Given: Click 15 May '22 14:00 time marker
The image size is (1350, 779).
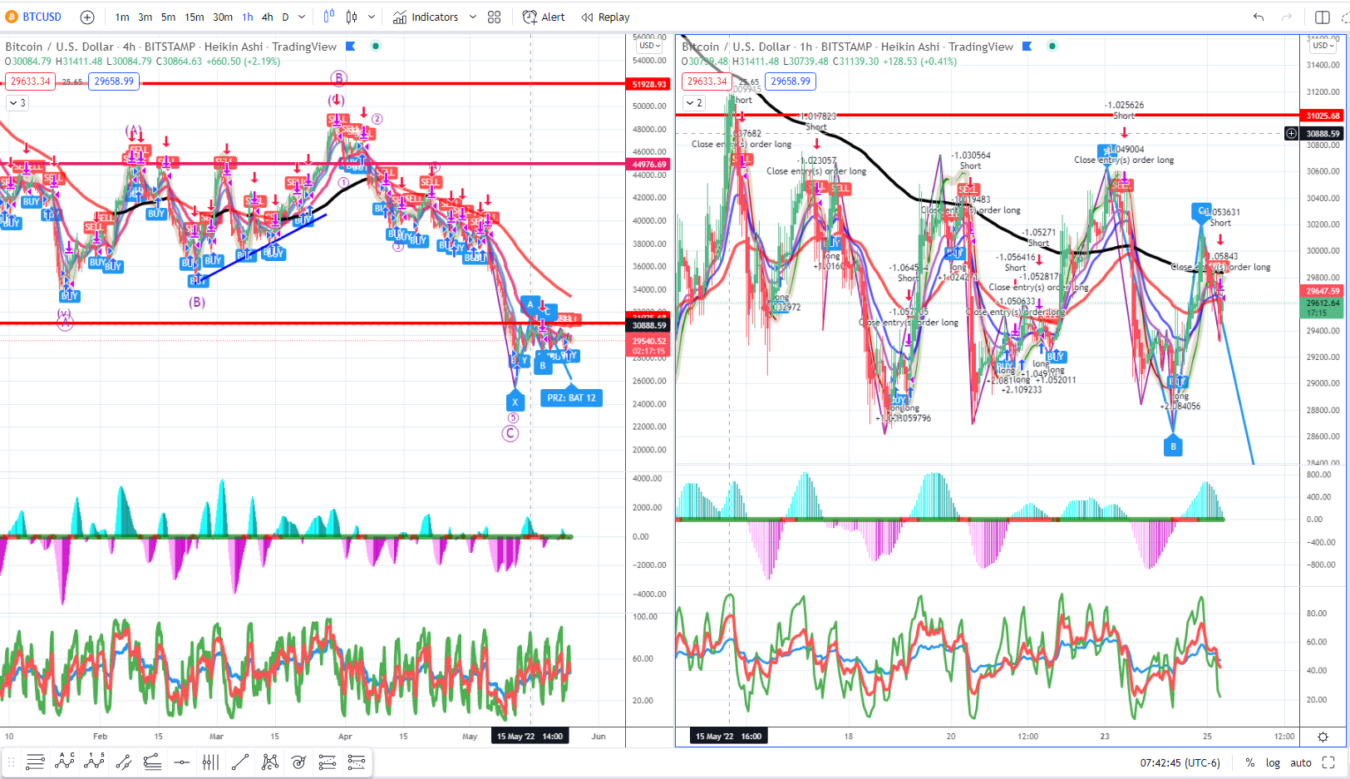Looking at the screenshot, I should pos(530,737).
